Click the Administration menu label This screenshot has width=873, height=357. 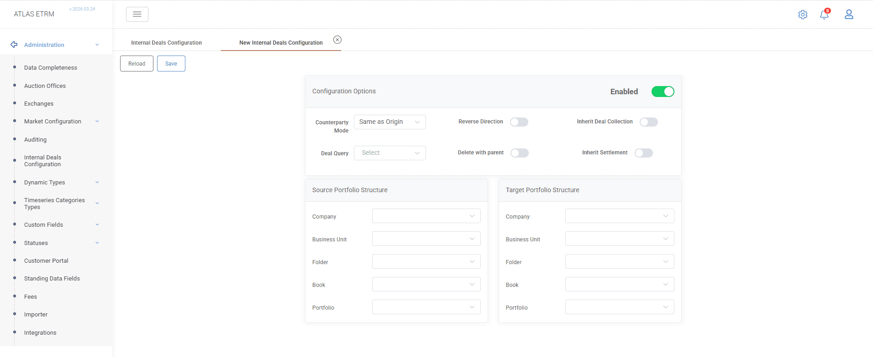pos(44,45)
